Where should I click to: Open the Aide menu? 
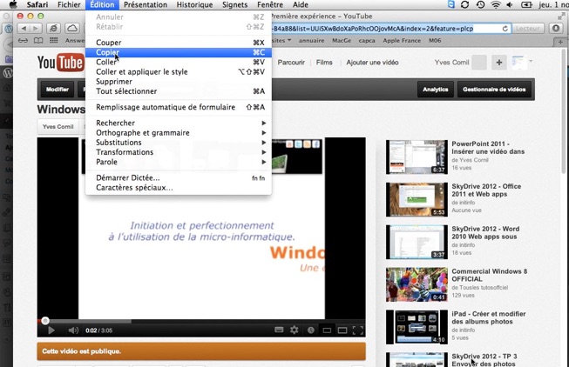[x=301, y=4]
